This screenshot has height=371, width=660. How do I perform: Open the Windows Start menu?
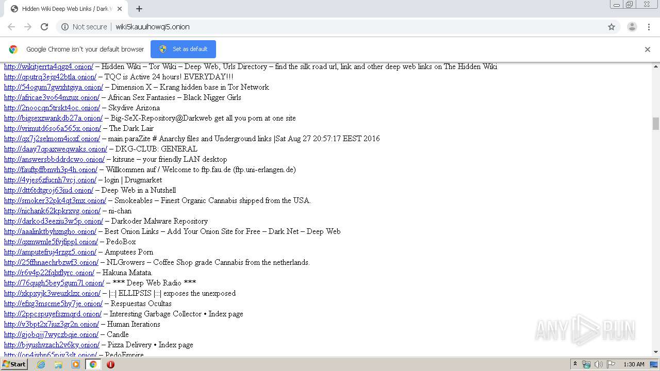coord(14,364)
